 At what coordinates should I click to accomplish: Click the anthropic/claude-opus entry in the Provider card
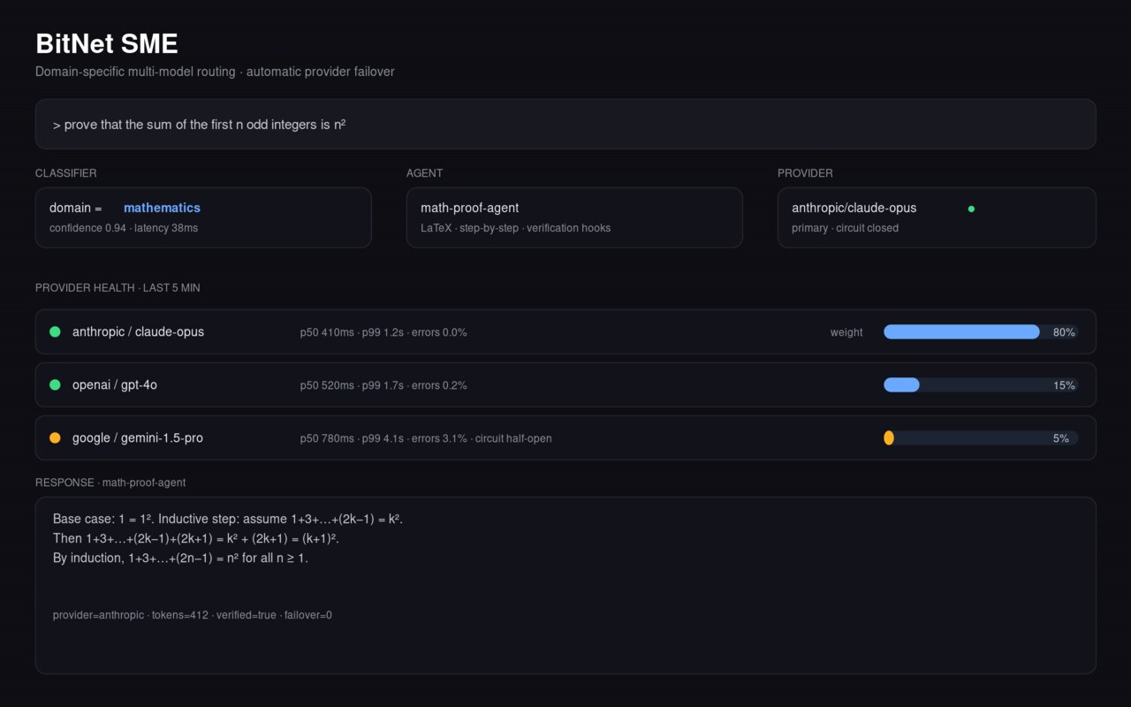[854, 208]
